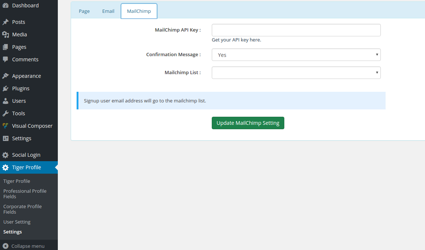Screen dimensions: 425x250
Task: Click the Settings sliders icon
Action: coord(6,138)
